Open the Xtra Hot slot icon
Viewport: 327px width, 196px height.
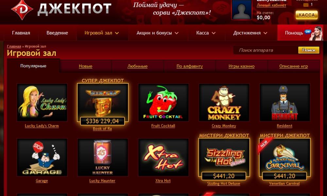[163, 157]
